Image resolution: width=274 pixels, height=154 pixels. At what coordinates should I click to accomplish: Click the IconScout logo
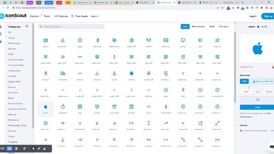13,16
